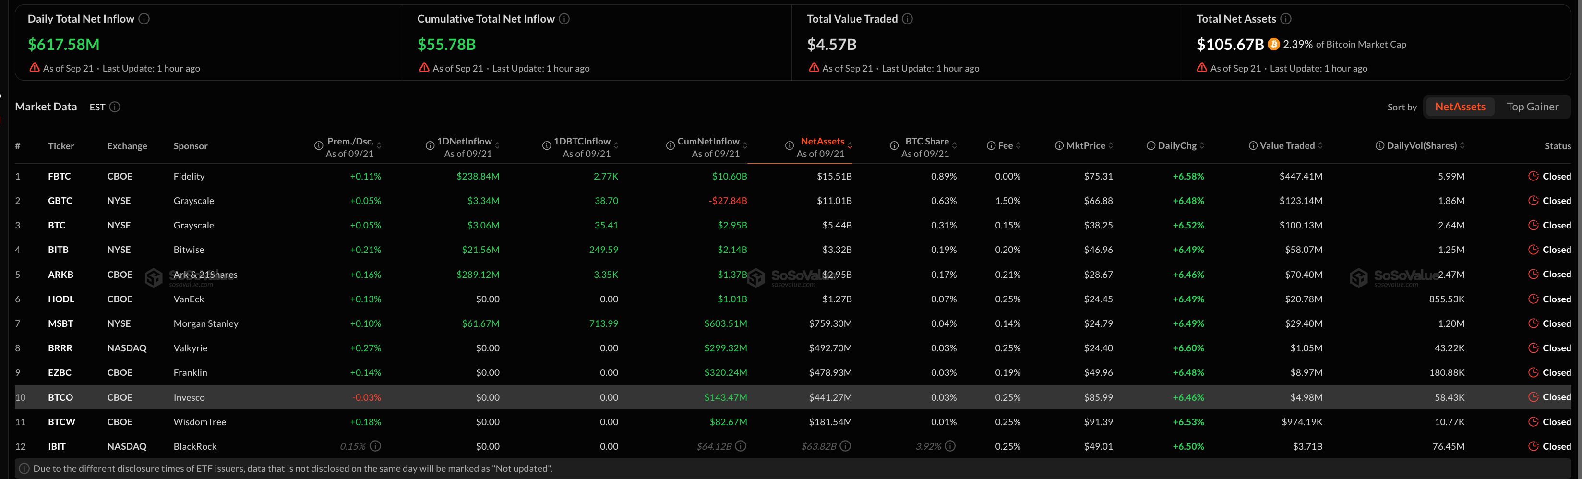
Task: Click info icon for DailyChg column
Action: tap(1151, 145)
